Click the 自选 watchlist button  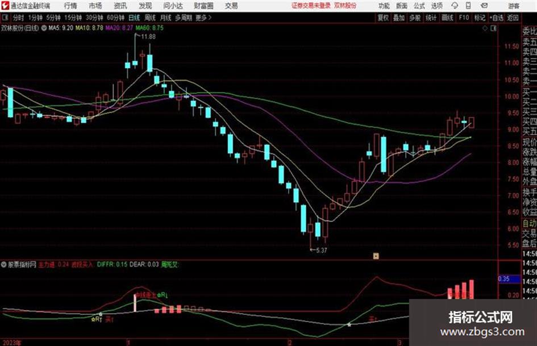point(496,18)
